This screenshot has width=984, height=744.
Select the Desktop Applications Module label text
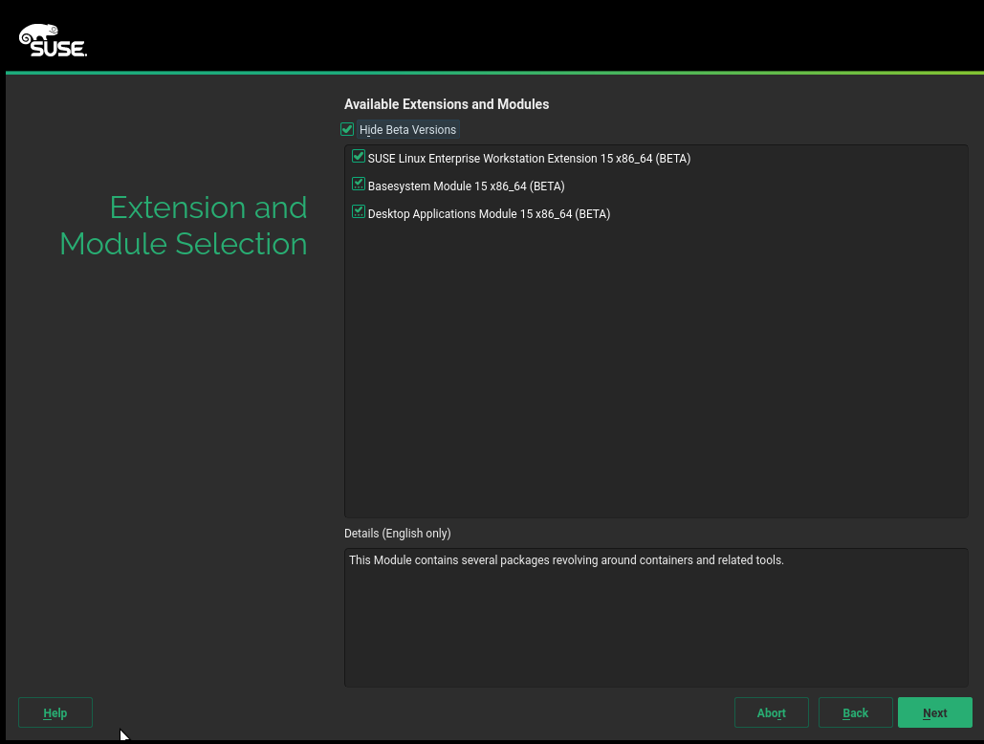489,214
